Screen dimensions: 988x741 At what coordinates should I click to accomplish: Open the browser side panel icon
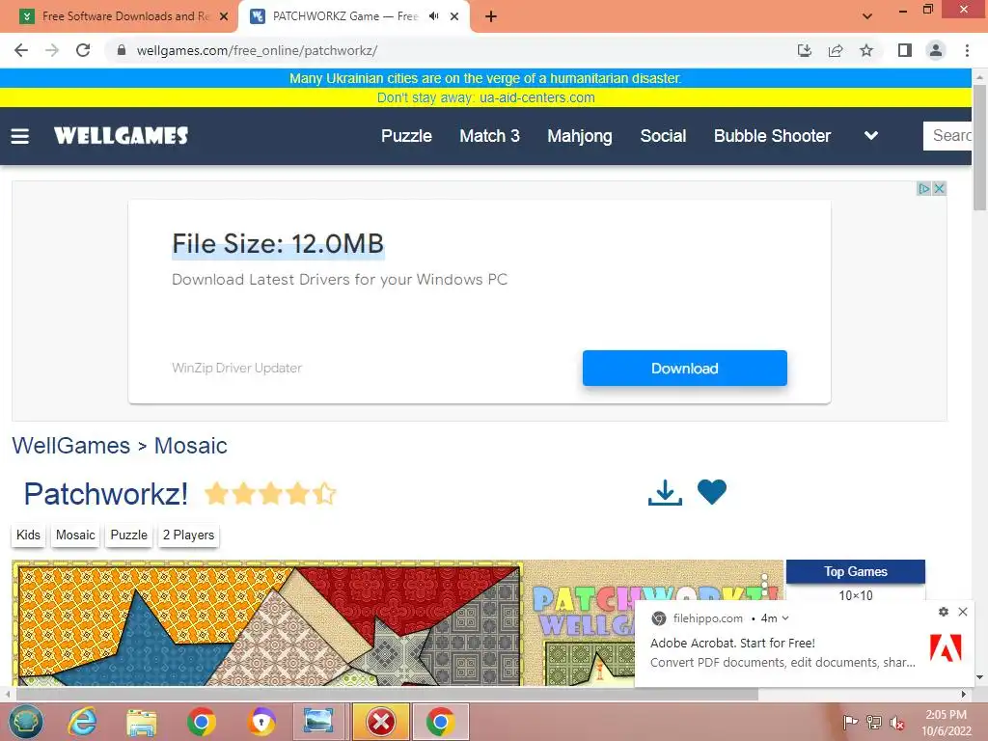coord(905,50)
